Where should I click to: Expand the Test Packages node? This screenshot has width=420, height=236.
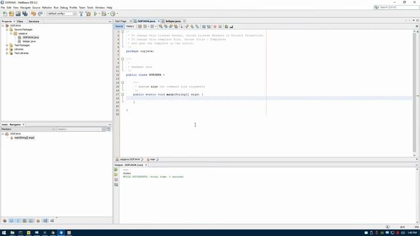tap(7, 45)
